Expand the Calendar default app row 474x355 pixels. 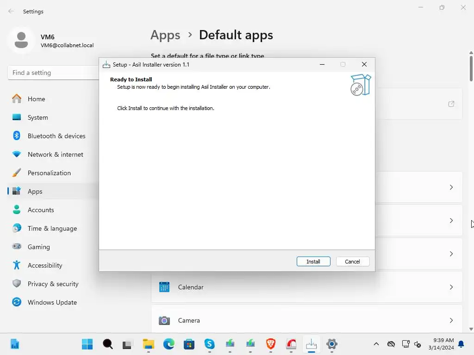point(306,287)
